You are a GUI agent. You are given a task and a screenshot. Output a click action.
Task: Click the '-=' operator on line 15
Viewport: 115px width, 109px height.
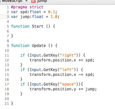tap(81, 75)
